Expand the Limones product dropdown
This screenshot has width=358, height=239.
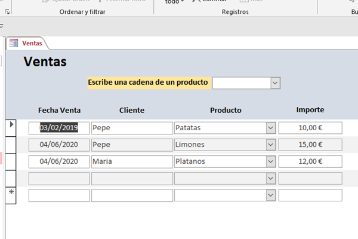coord(270,145)
